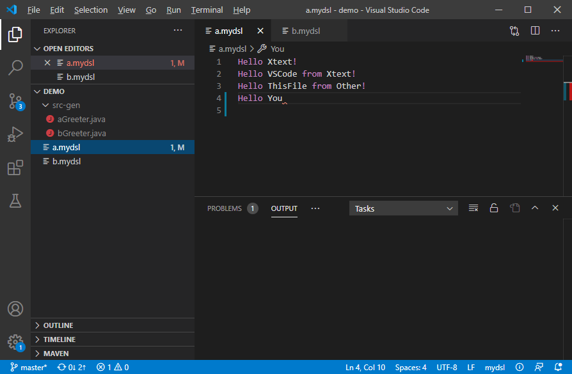Open errors and warnings count in status bar
572x374 pixels.
(x=113, y=368)
